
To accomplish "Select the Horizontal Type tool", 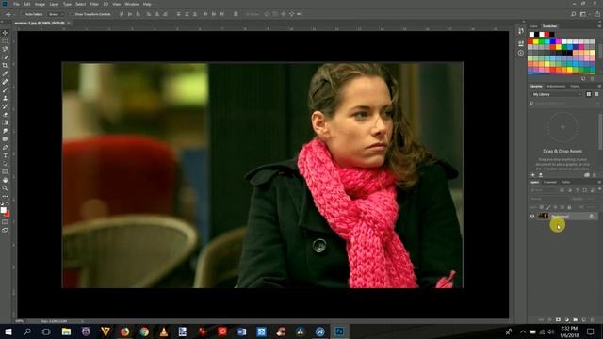I will pyautogui.click(x=5, y=155).
